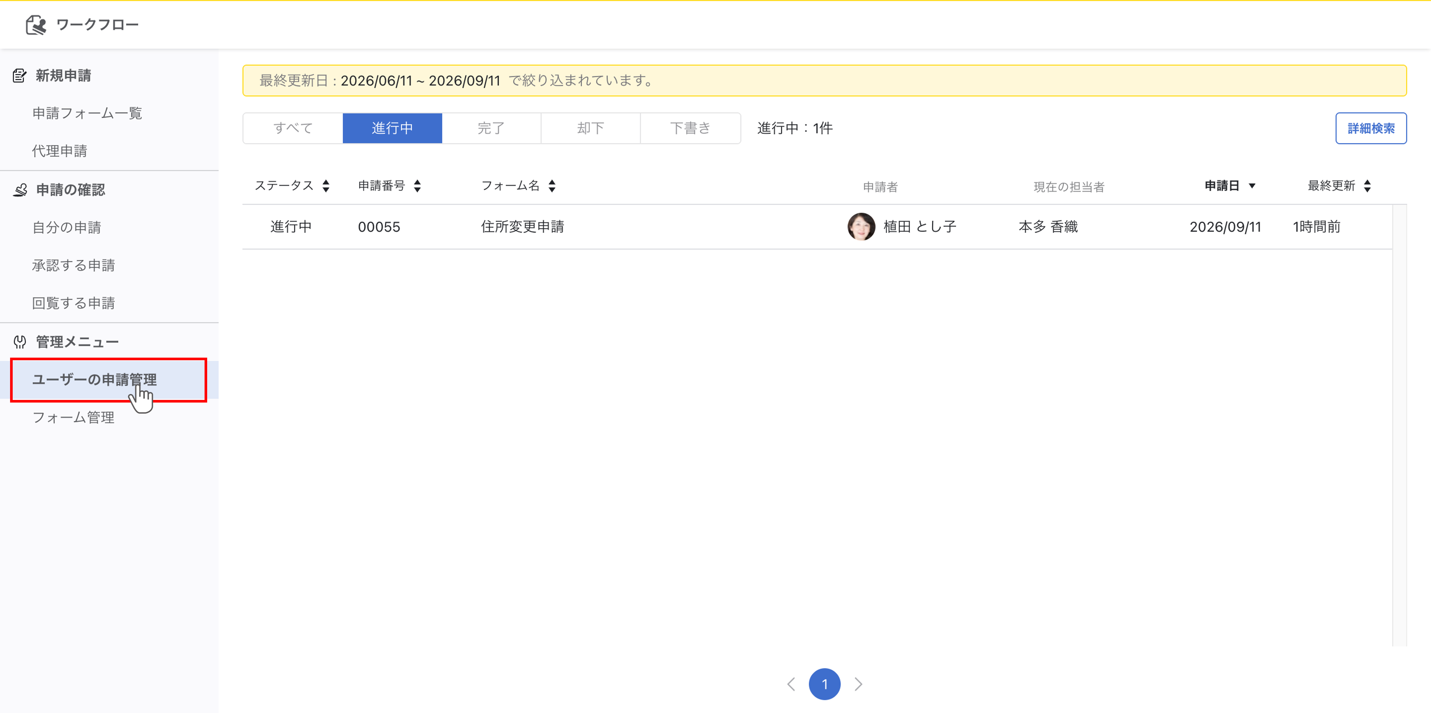Go to next page arrow
The width and height of the screenshot is (1431, 713).
[x=858, y=684]
